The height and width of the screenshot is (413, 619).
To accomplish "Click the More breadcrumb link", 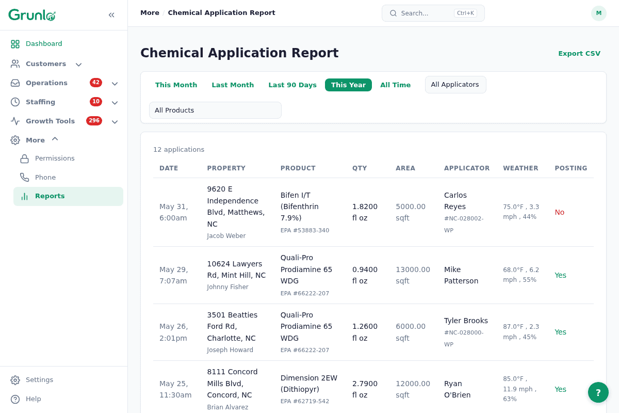I will coord(150,13).
